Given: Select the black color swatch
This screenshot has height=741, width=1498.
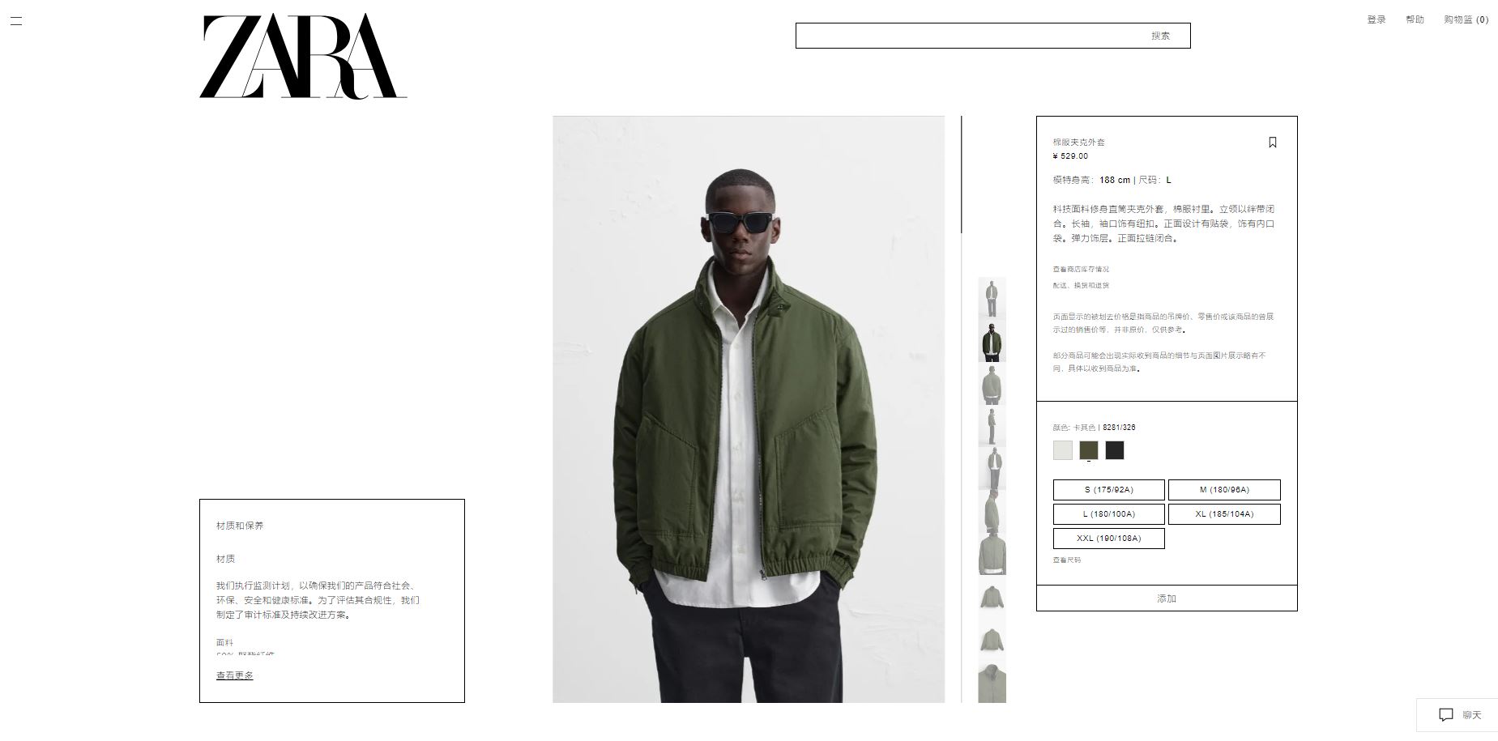Looking at the screenshot, I should pyautogui.click(x=1114, y=450).
